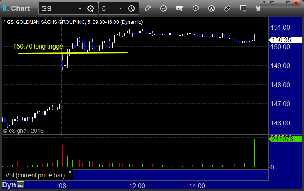
Task: Expand the interval dropdown showing 5
Action: coord(121,8)
